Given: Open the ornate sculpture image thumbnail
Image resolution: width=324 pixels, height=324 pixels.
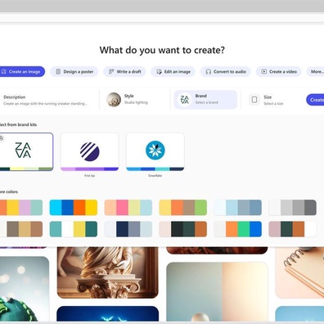Looking at the screenshot, I should (107, 272).
